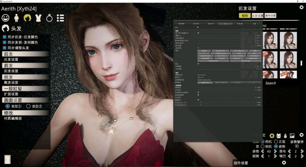Screen dimensions: 306x167
Task: Click the yellow gear settings icon
Action: [272, 136]
